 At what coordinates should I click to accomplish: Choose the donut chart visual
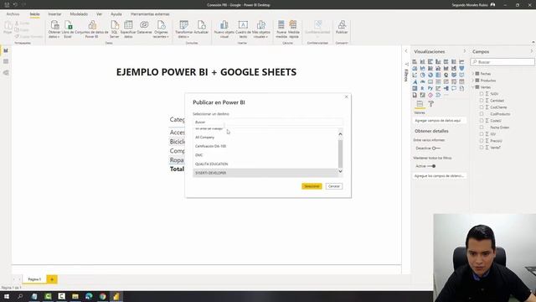tap(430, 75)
